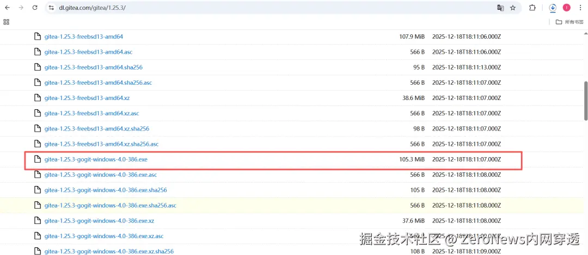Open the 所有书签 bookmarks folder
Viewport: 588px width, 255px height.
tap(569, 22)
